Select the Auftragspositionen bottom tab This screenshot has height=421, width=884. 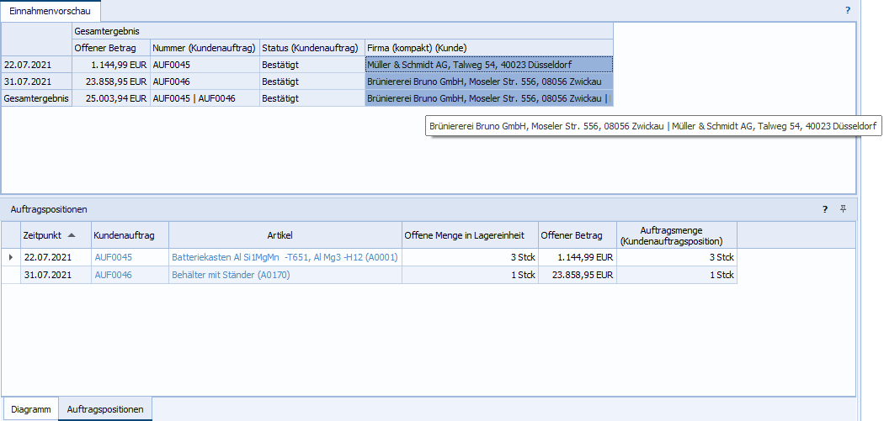click(x=105, y=409)
